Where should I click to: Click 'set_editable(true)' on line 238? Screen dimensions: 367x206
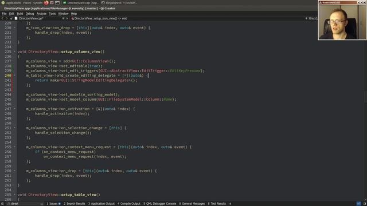pyautogui.click(x=81, y=66)
